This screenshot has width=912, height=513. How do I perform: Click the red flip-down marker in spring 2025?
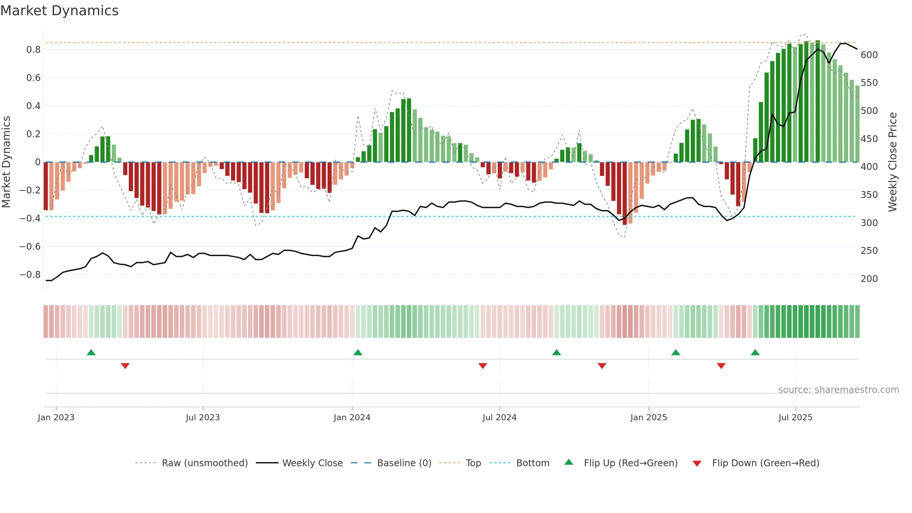tap(721, 366)
